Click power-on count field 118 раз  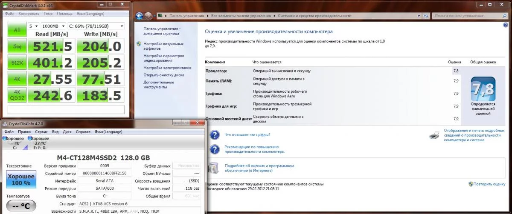186,188
